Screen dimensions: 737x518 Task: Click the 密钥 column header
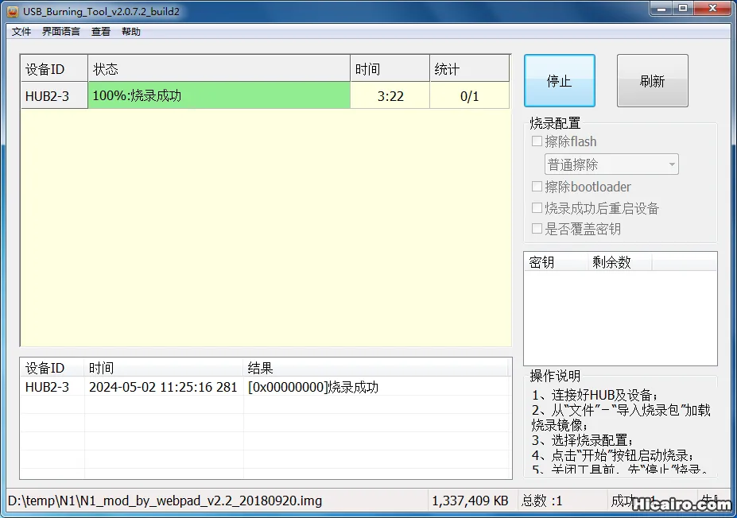coord(556,262)
